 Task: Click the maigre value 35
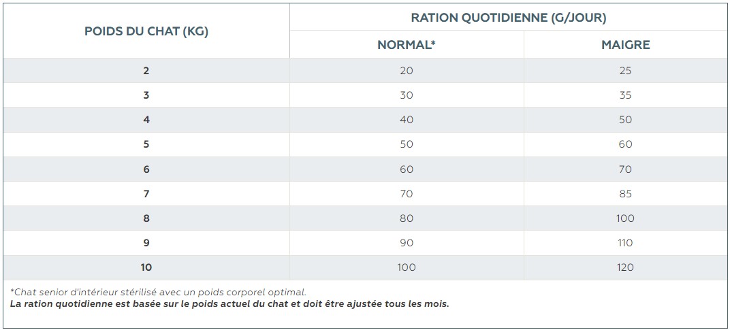[x=625, y=95]
